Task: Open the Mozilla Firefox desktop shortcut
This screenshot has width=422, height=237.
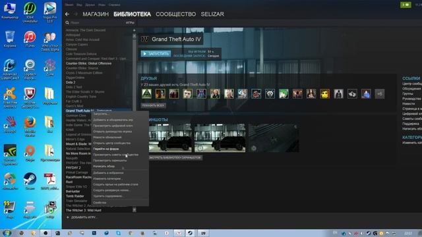Action: tap(30, 126)
